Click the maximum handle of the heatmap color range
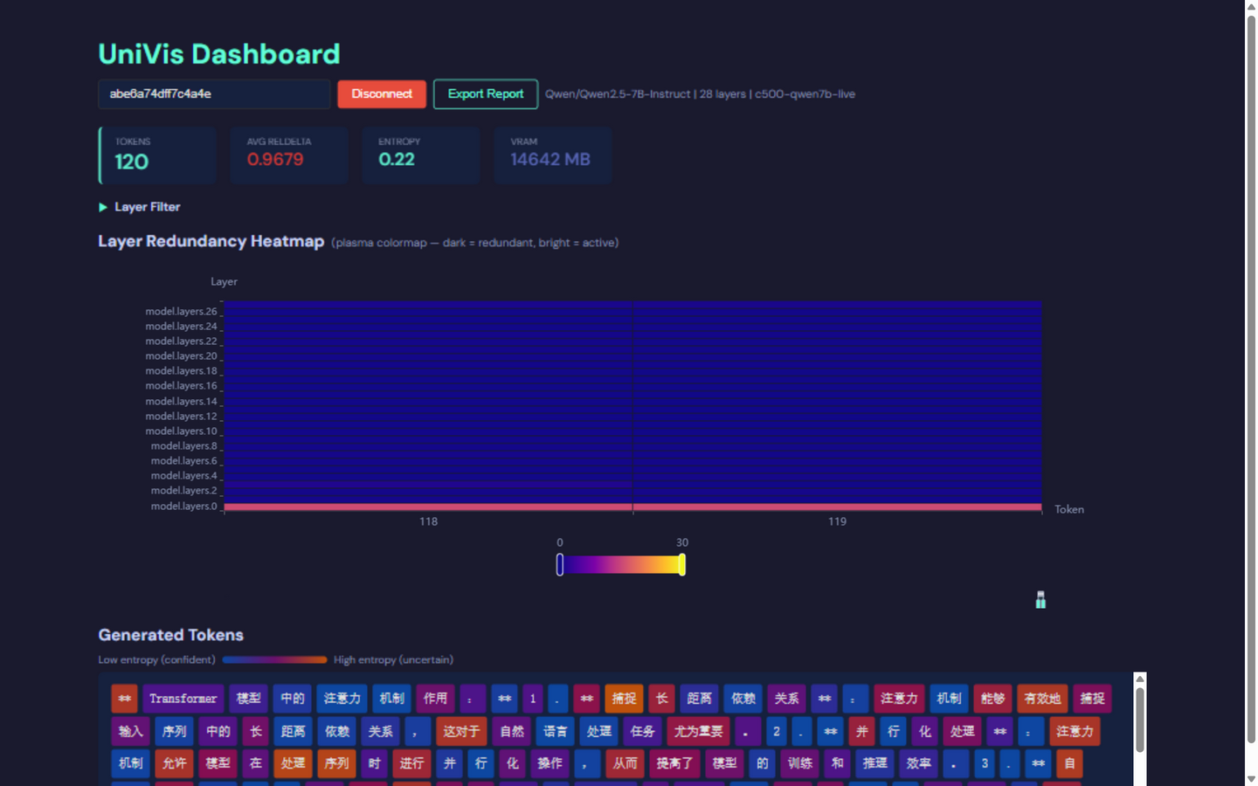The image size is (1258, 786). click(x=682, y=565)
